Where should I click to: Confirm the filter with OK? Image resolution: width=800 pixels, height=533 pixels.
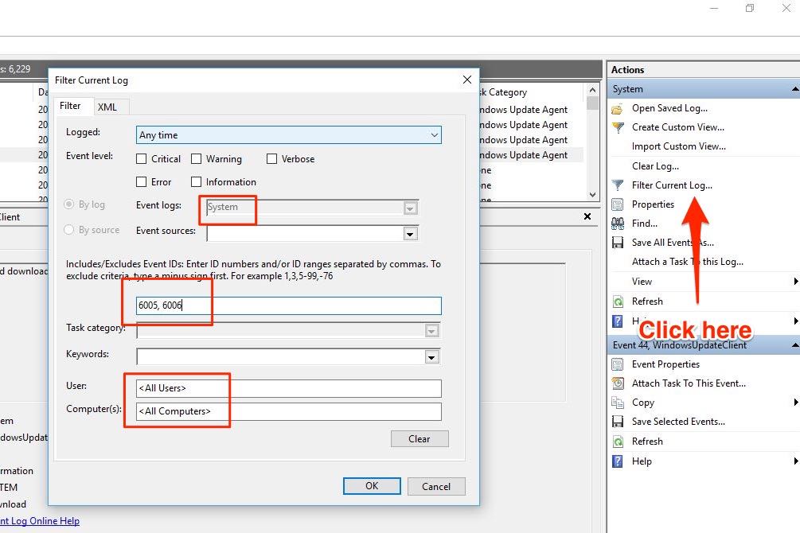pos(372,485)
